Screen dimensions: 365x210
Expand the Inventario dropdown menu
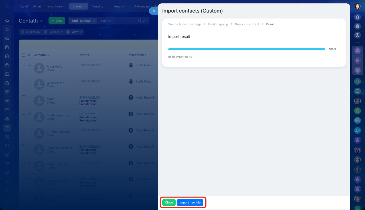click(x=56, y=6)
